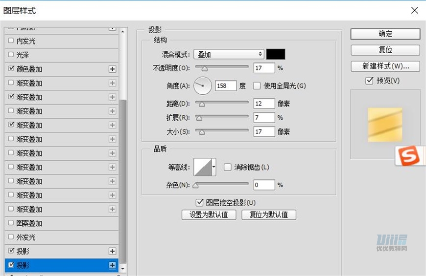Click the style preview thumbnail under 预览

385,125
